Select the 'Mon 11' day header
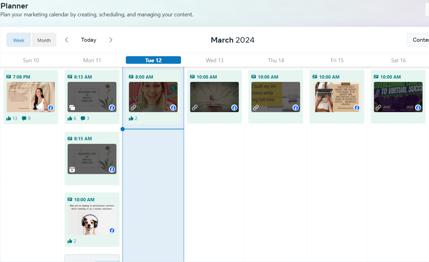Viewport: 429px width, 262px height. click(92, 60)
